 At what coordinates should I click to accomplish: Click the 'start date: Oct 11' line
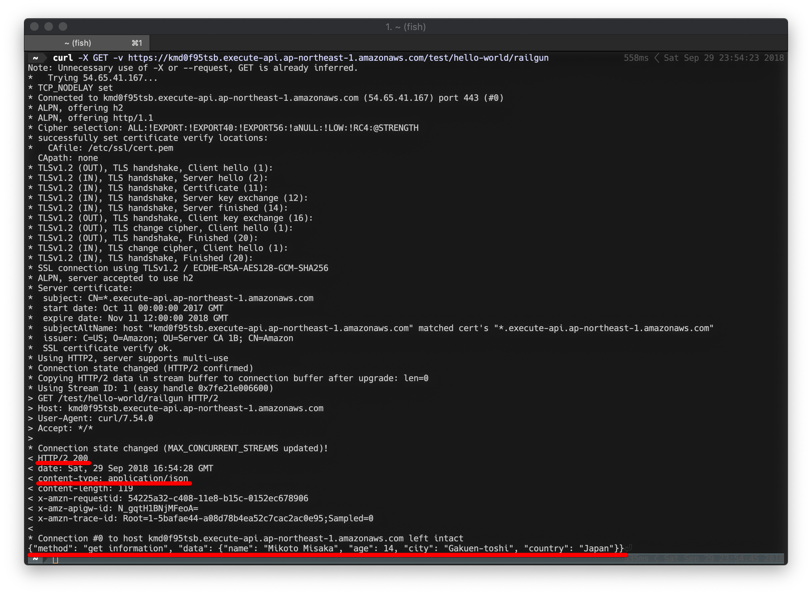[x=126, y=309]
